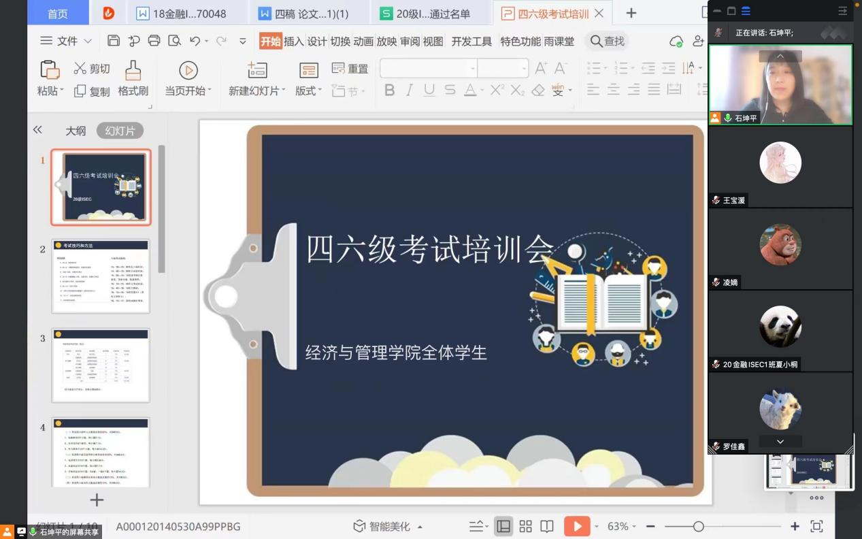Click the 新建幻灯片 new slide icon

257,69
